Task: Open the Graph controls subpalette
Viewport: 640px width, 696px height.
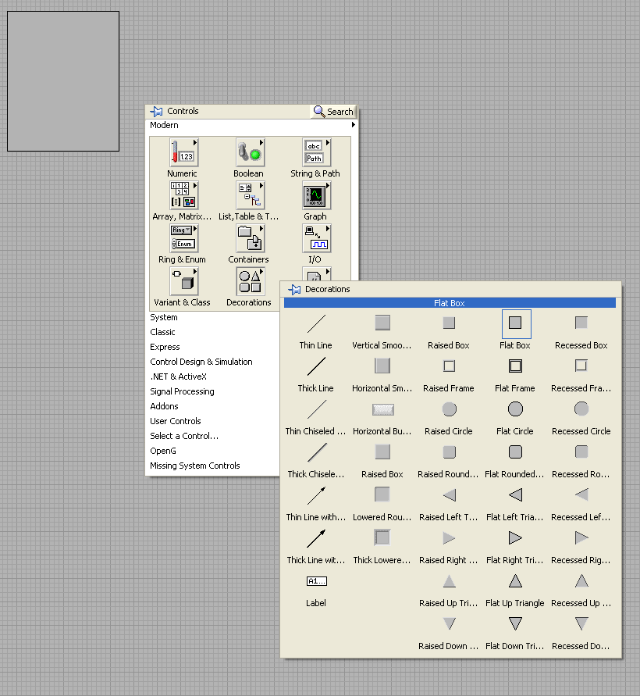Action: (315, 195)
